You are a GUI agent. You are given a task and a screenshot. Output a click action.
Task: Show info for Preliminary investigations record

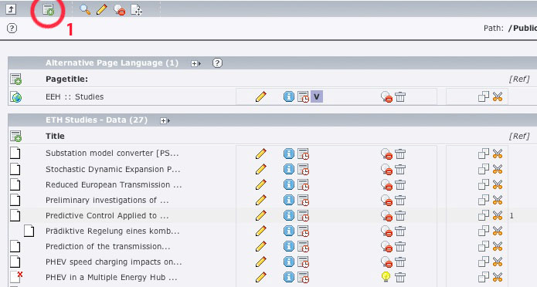pos(289,200)
